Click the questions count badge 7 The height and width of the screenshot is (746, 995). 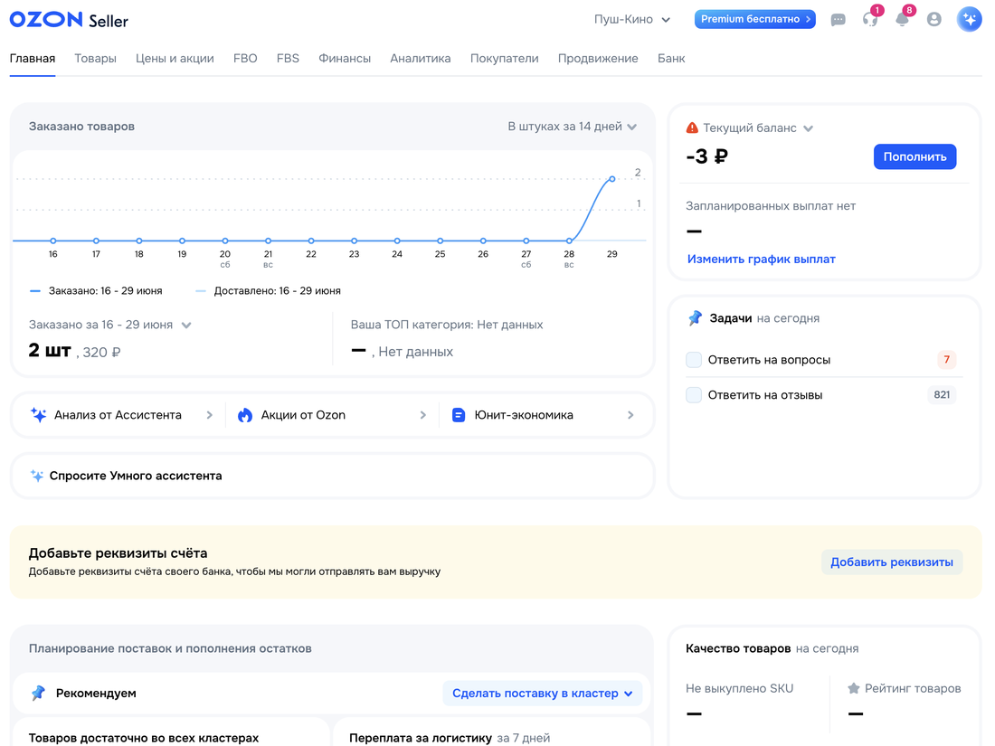pyautogui.click(x=946, y=360)
